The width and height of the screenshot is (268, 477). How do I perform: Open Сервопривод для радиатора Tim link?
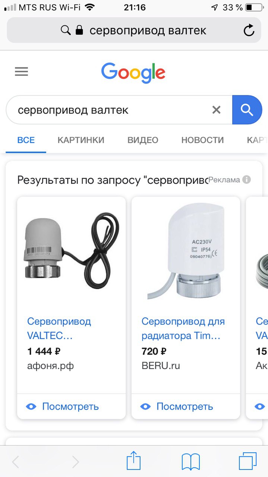coord(183,328)
